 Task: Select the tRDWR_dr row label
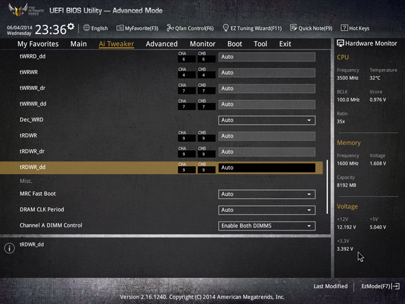(32, 151)
